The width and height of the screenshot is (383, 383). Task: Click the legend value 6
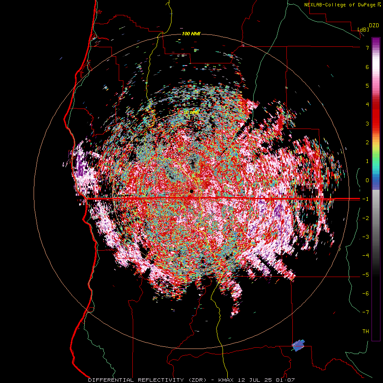(367, 67)
